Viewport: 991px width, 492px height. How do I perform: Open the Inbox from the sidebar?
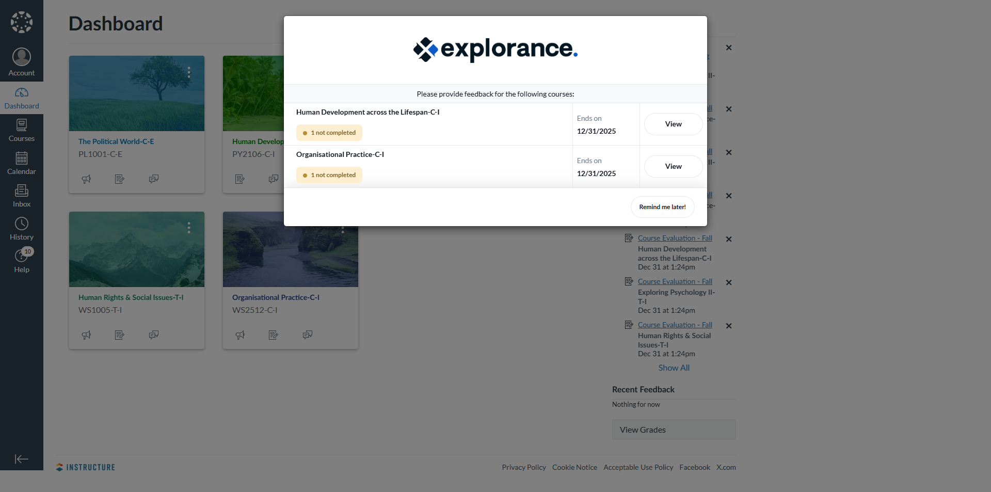(x=22, y=196)
